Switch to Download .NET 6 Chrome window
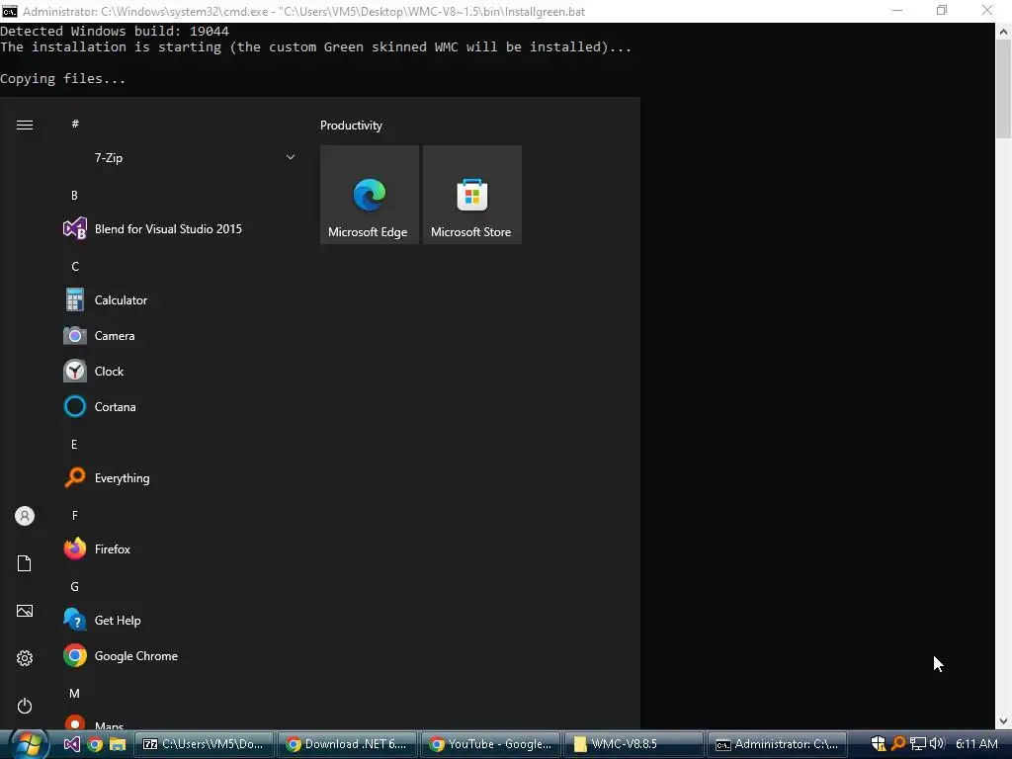This screenshot has width=1012, height=759. tap(347, 744)
